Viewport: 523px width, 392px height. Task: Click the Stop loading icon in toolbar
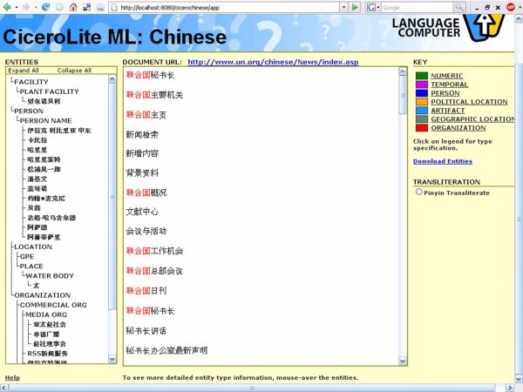coord(59,7)
